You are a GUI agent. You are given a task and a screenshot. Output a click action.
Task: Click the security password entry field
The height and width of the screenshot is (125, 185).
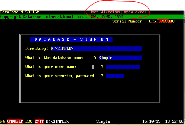coord(115,76)
